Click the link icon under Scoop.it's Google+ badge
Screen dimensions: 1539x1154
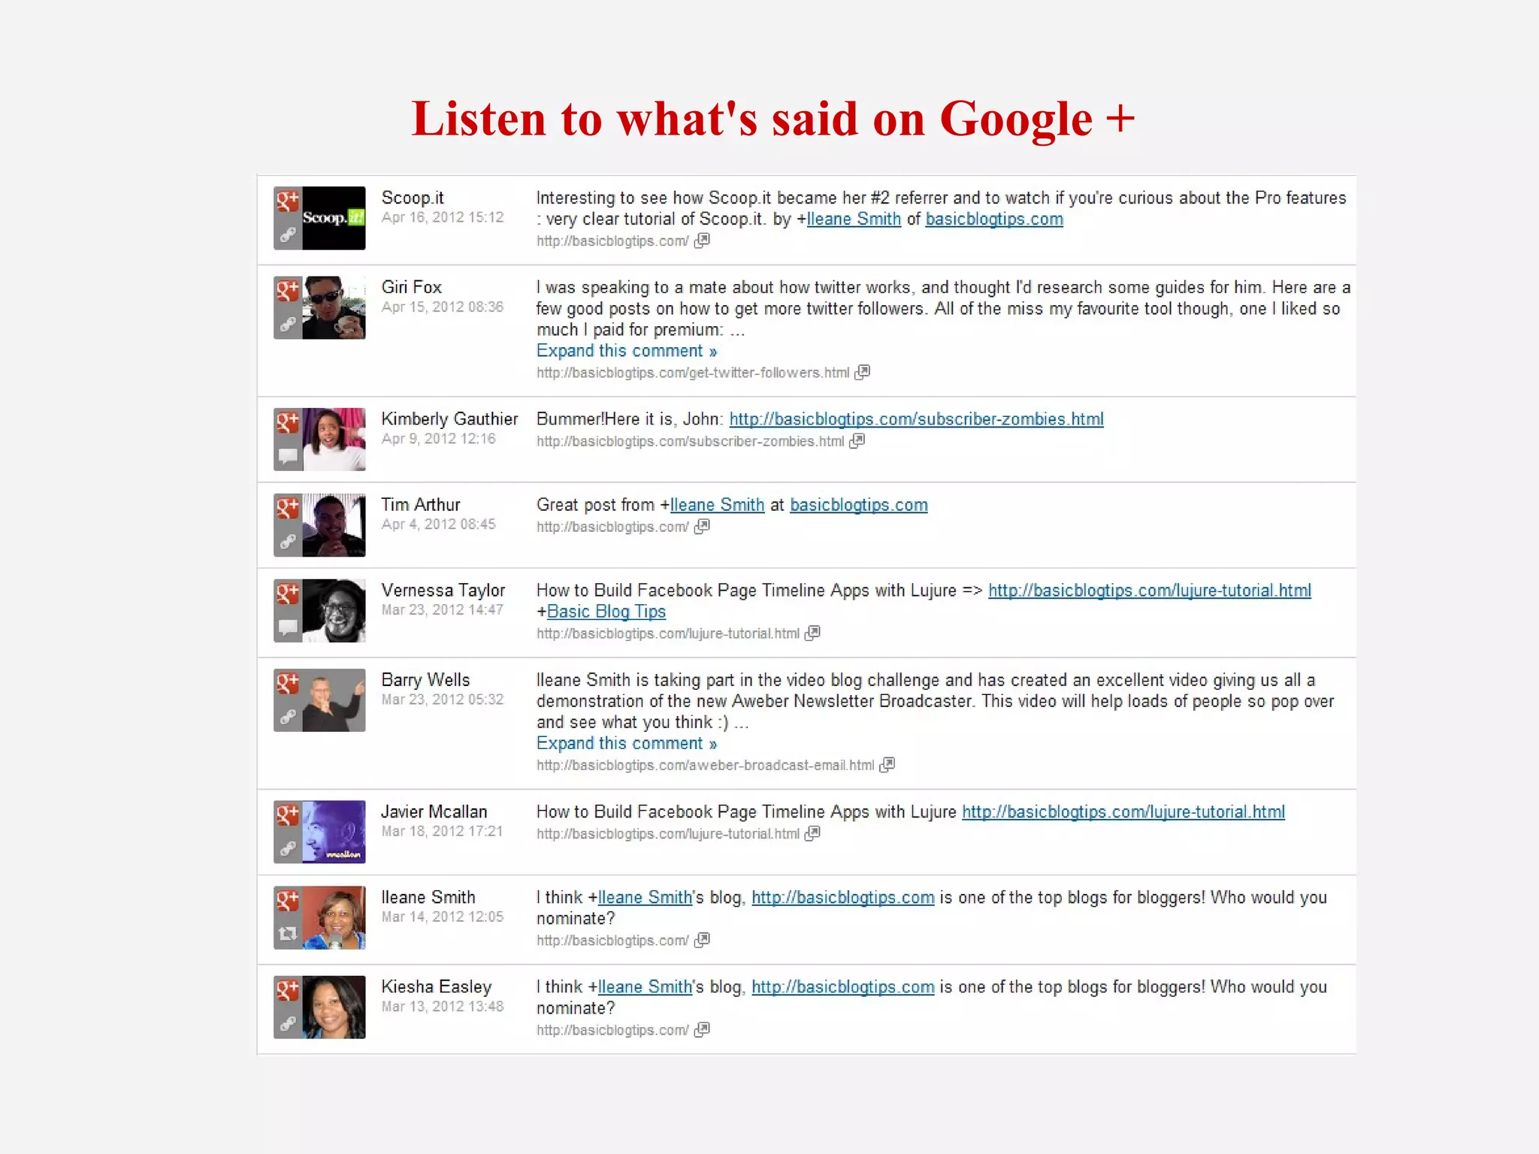[x=288, y=235]
